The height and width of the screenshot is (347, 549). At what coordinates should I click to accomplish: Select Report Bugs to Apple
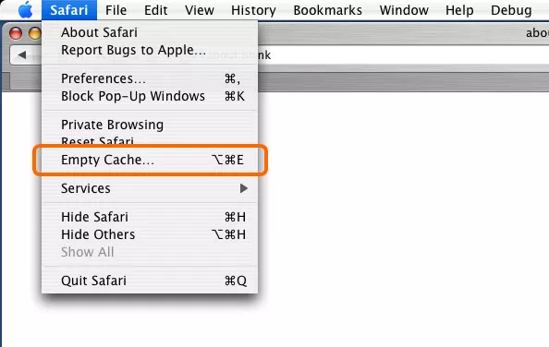pyautogui.click(x=150, y=50)
